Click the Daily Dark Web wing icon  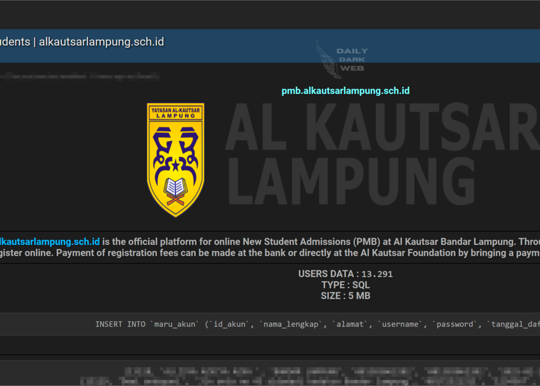(327, 59)
